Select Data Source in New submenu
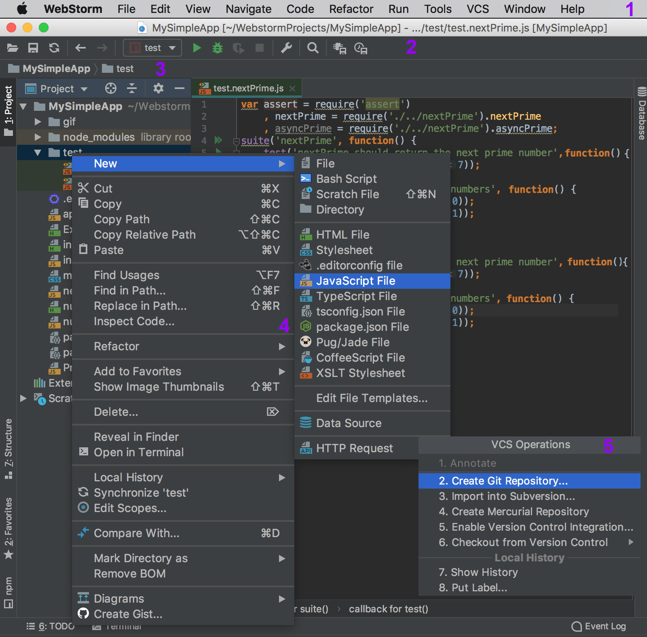Screen dimensions: 647x637 [372, 423]
